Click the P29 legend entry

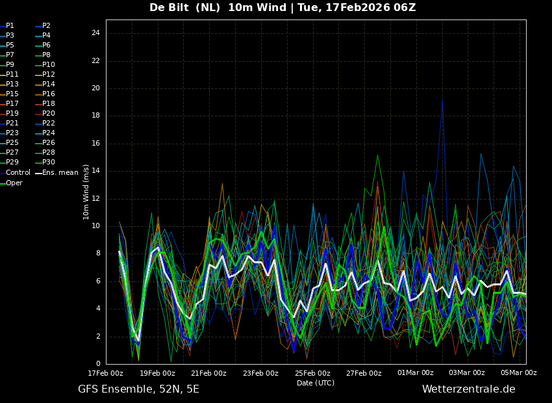pos(12,162)
